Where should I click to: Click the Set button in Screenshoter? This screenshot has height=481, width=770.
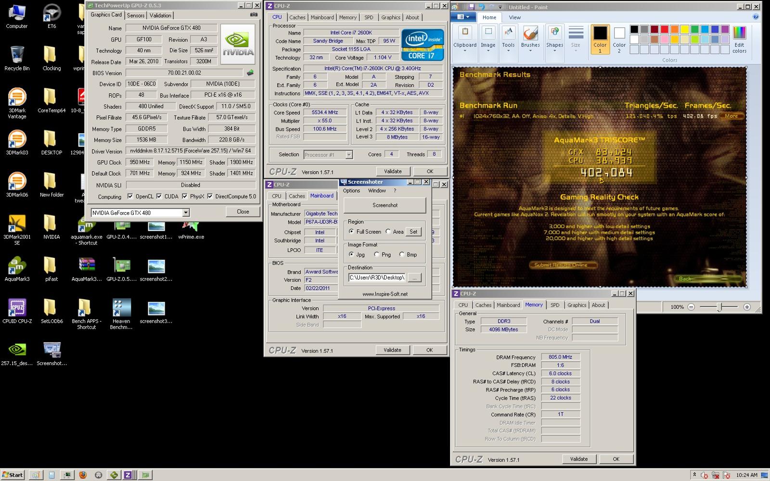pos(413,231)
